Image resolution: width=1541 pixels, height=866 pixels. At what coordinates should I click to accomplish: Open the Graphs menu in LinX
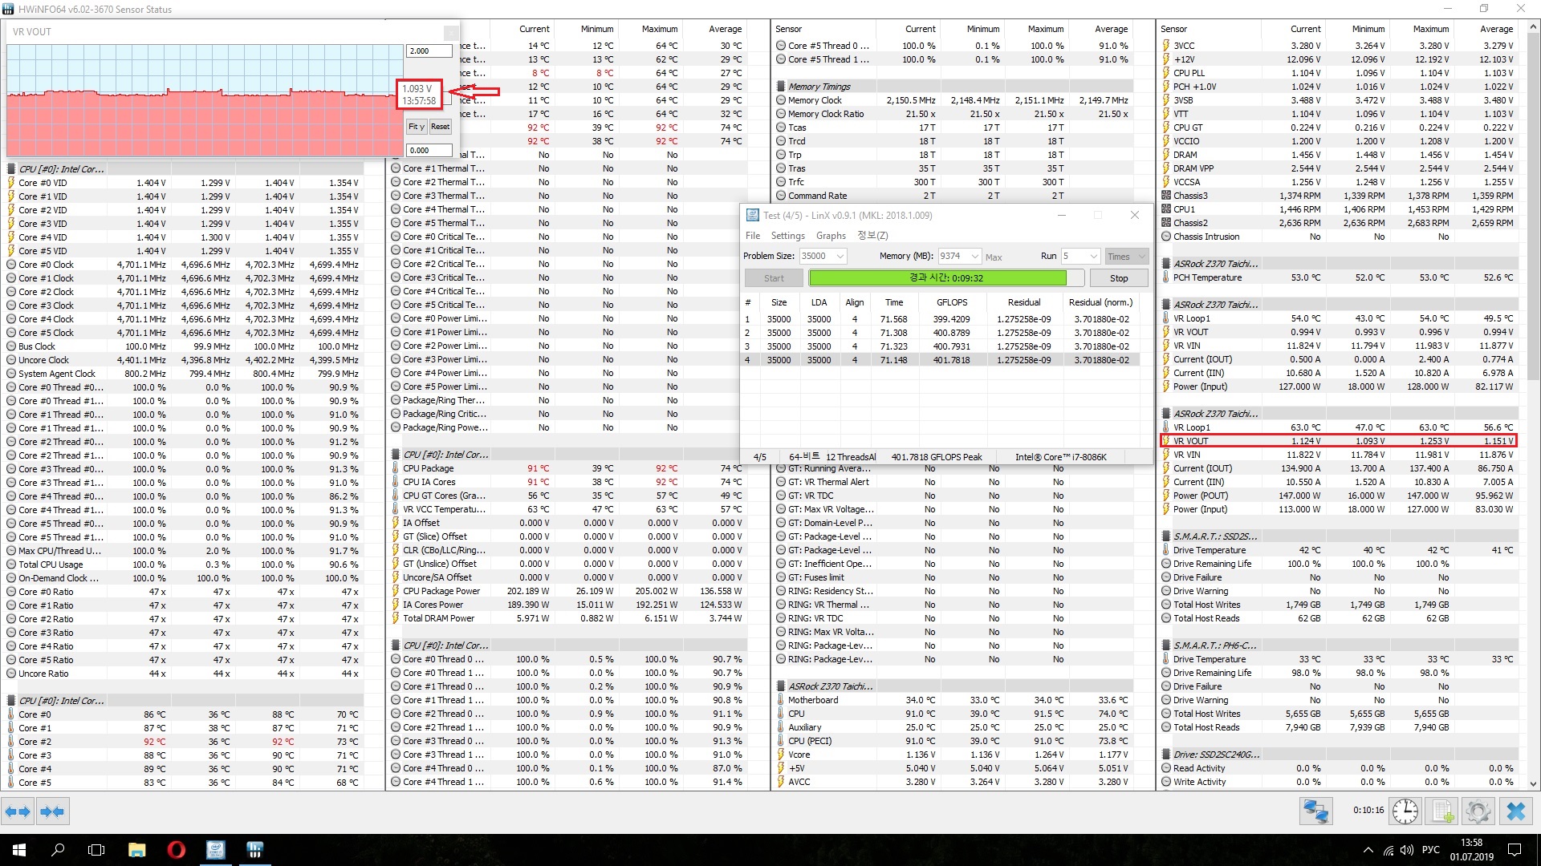point(831,236)
